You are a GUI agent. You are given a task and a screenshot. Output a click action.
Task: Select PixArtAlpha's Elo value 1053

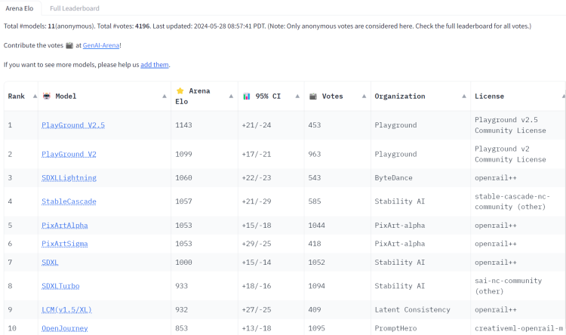(183, 226)
